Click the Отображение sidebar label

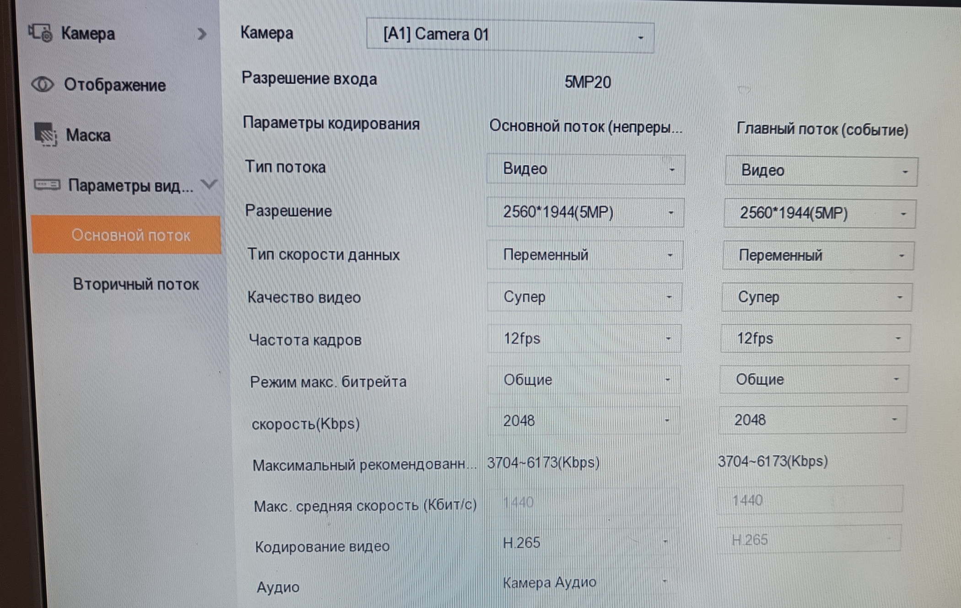(114, 85)
